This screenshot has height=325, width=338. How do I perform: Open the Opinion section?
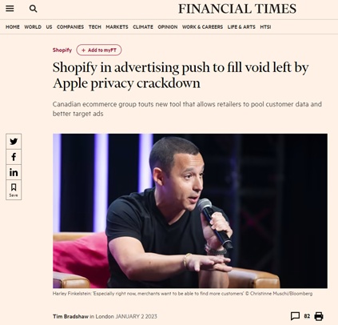pyautogui.click(x=168, y=27)
